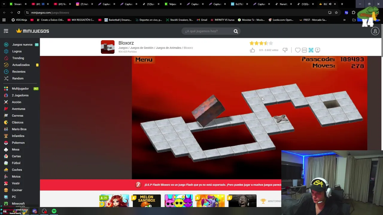Open the MIX REGGAETÓN bookmark

(x=81, y=20)
